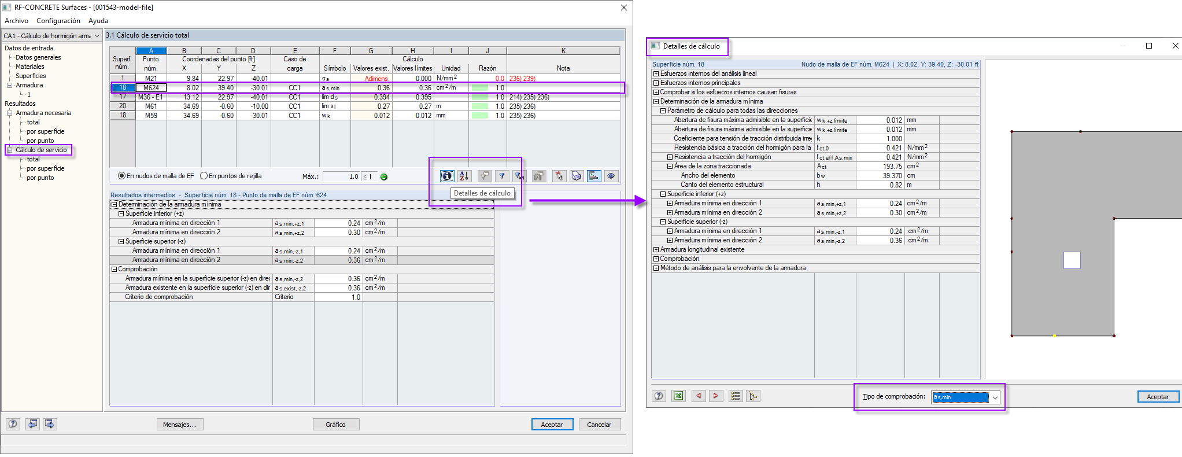Click note '214) 235) 236)' in table
The height and width of the screenshot is (457, 1182).
(x=529, y=97)
